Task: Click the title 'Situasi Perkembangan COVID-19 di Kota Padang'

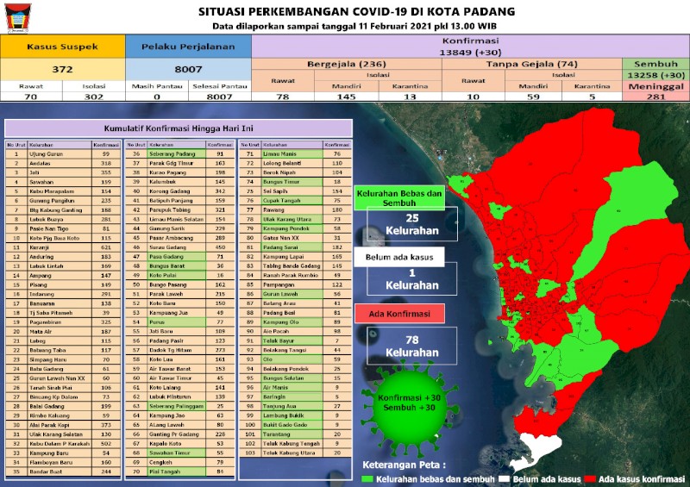Action: click(356, 11)
